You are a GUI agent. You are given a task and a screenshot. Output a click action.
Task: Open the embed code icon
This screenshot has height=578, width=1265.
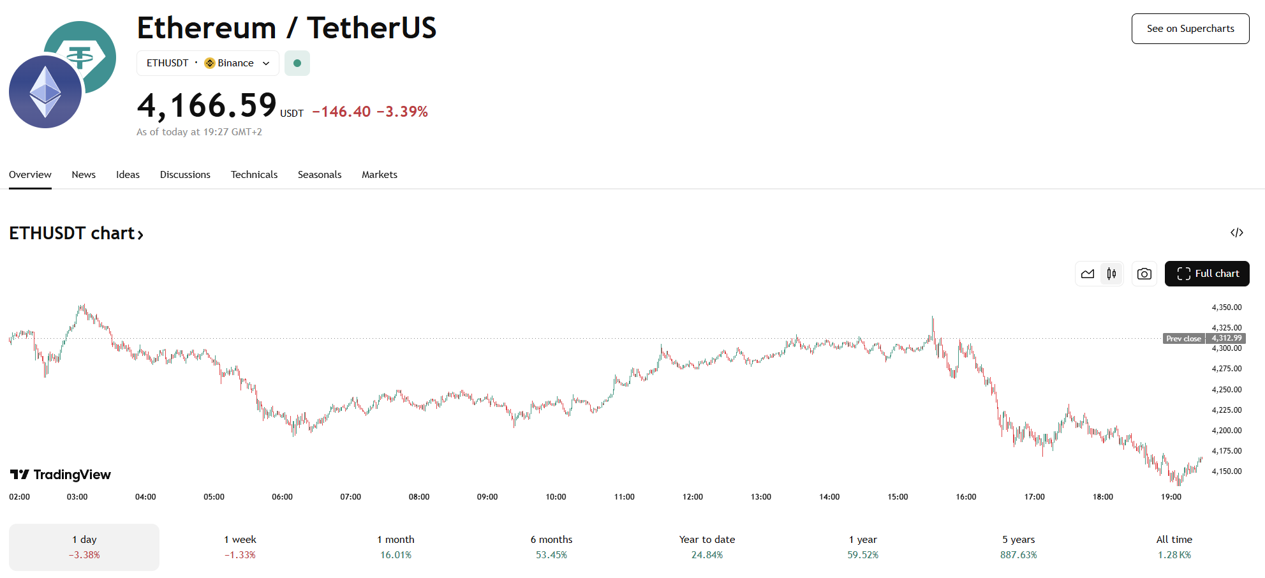click(x=1236, y=233)
